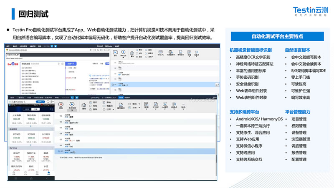Viewport: 334px width, 188px height.
Task: Click 创业板指 index card in mobile app
Action: click(46, 119)
